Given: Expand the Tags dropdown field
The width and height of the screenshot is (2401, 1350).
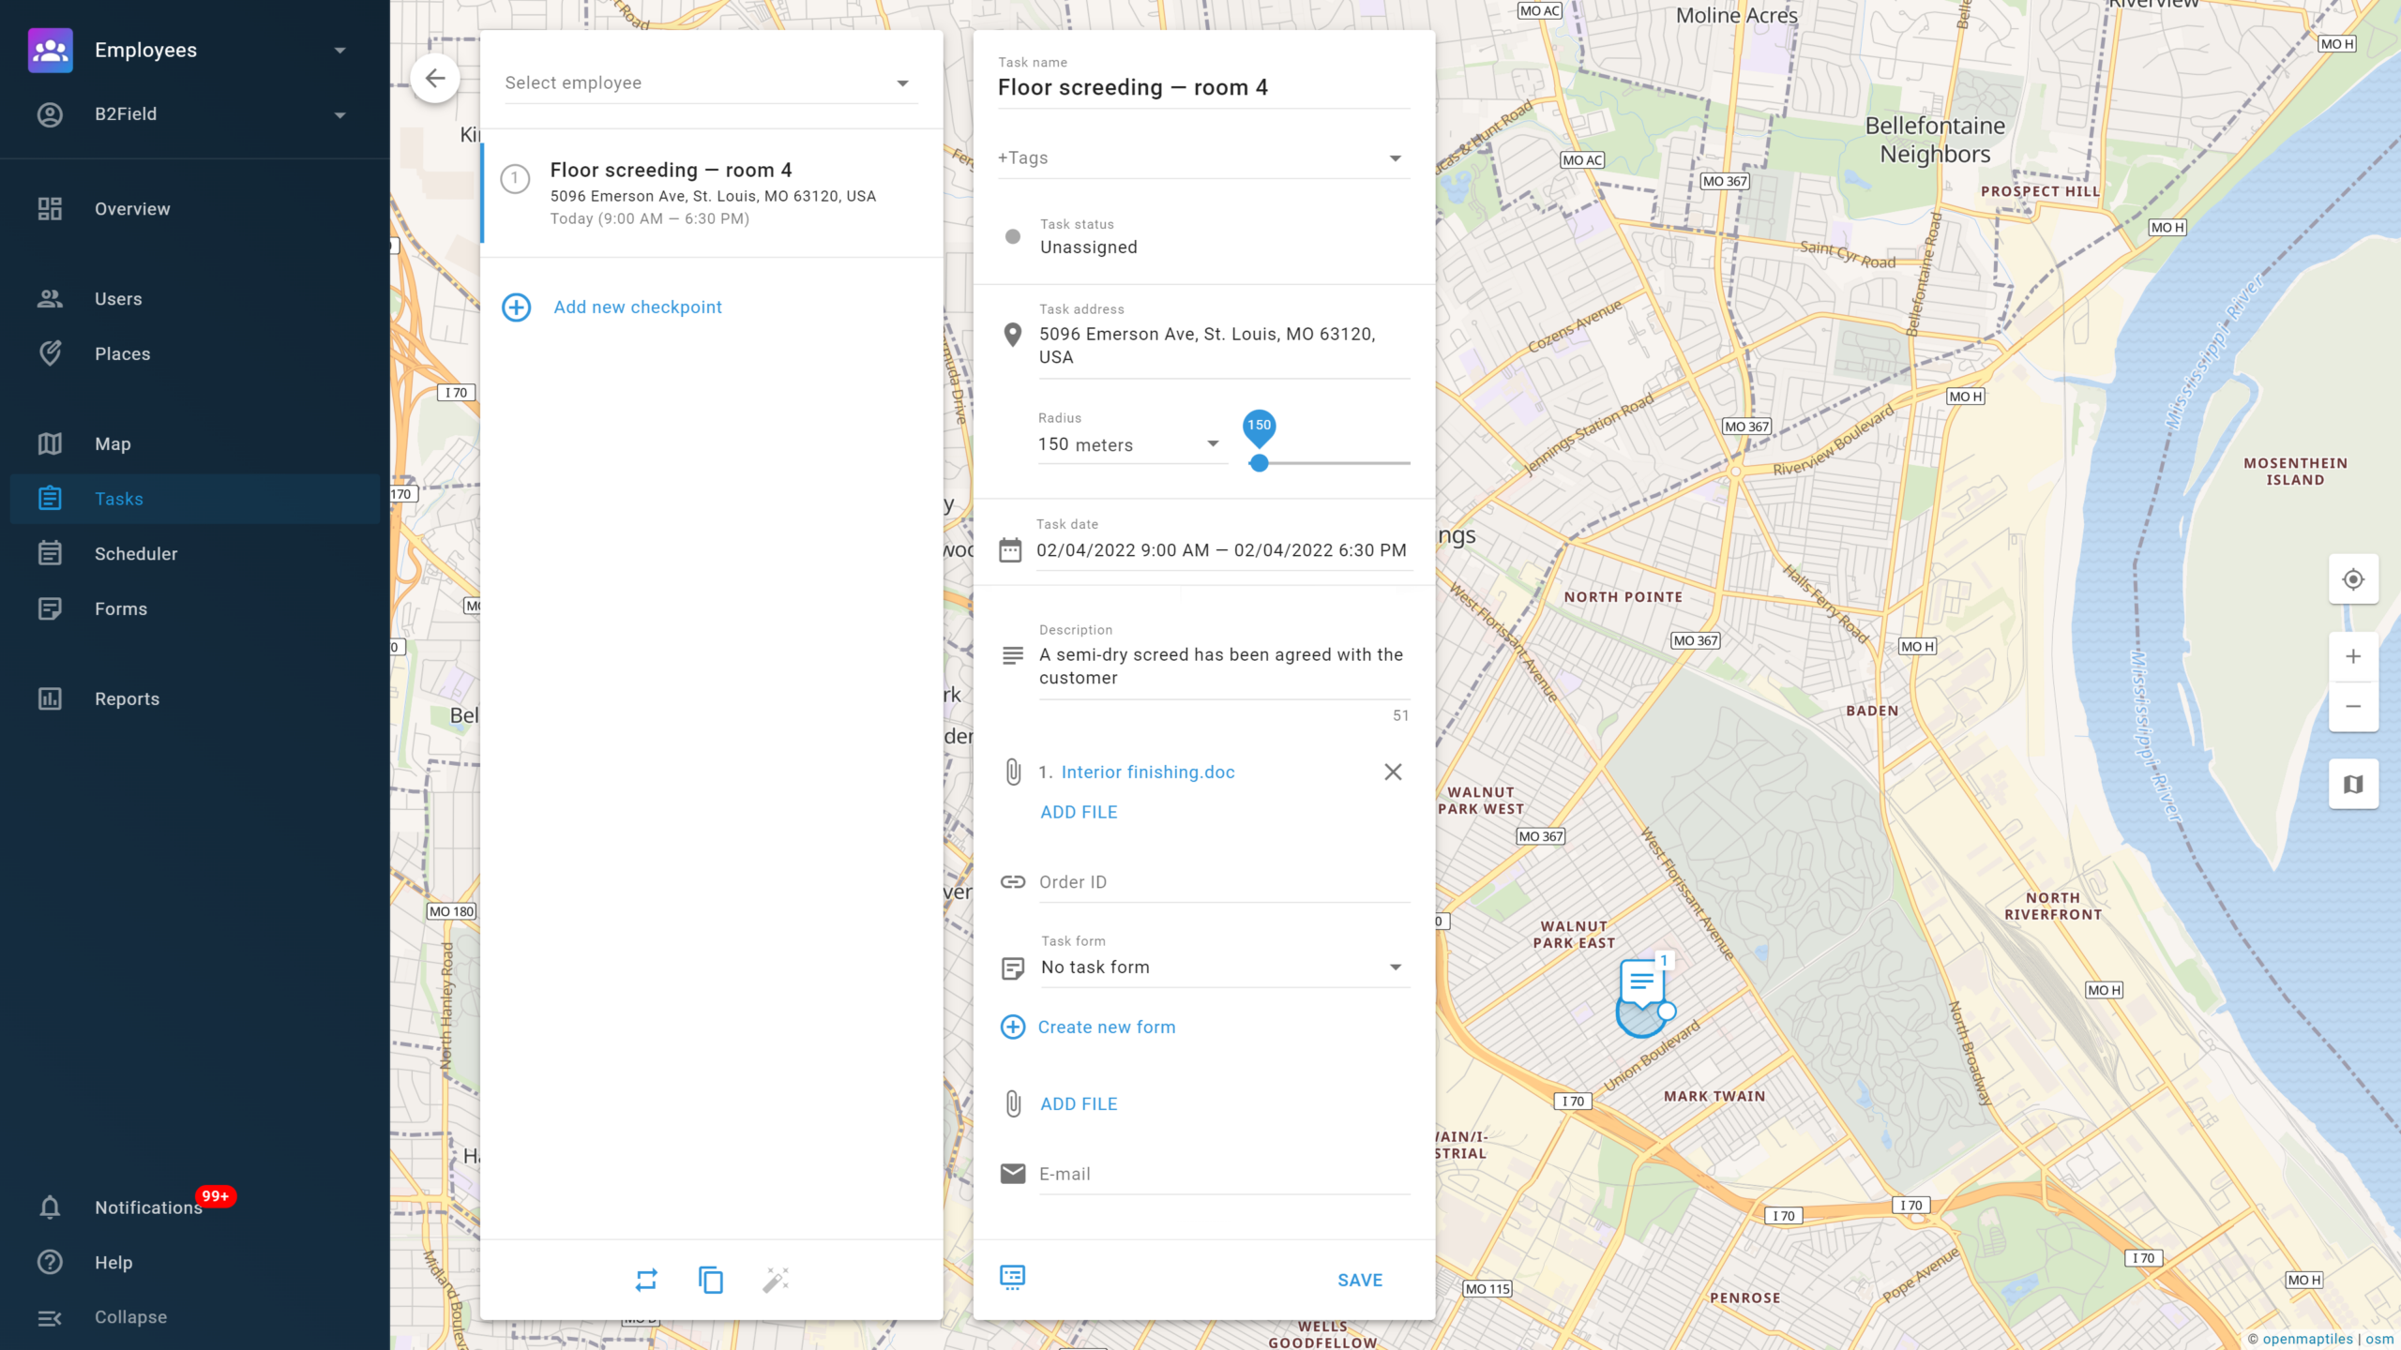Looking at the screenshot, I should [1395, 158].
